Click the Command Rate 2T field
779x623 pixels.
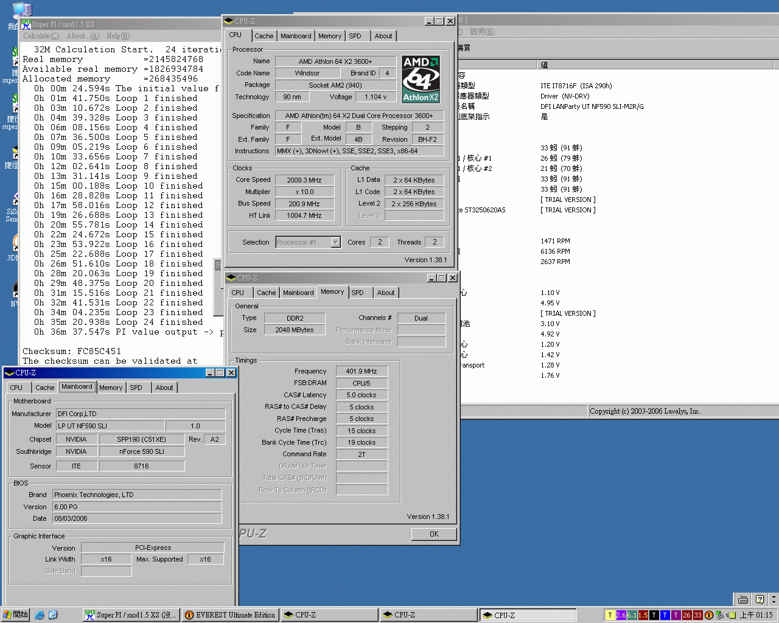[x=362, y=454]
